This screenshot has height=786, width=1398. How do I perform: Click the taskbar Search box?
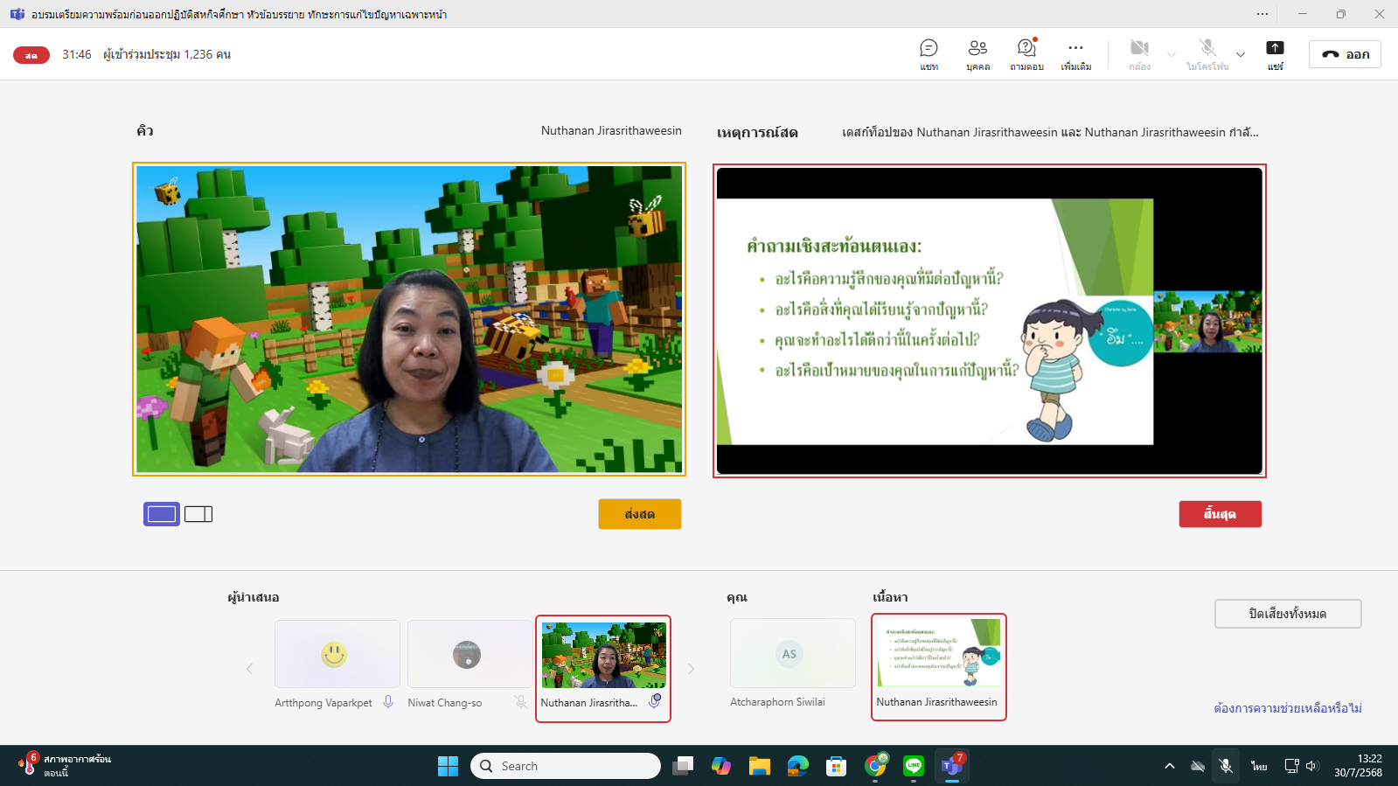[566, 766]
